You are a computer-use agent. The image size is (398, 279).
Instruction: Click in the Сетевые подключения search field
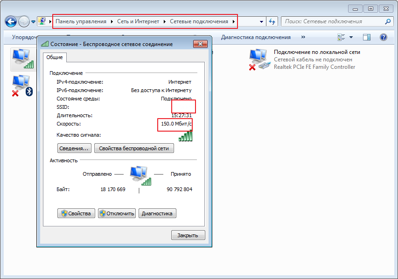click(x=331, y=21)
